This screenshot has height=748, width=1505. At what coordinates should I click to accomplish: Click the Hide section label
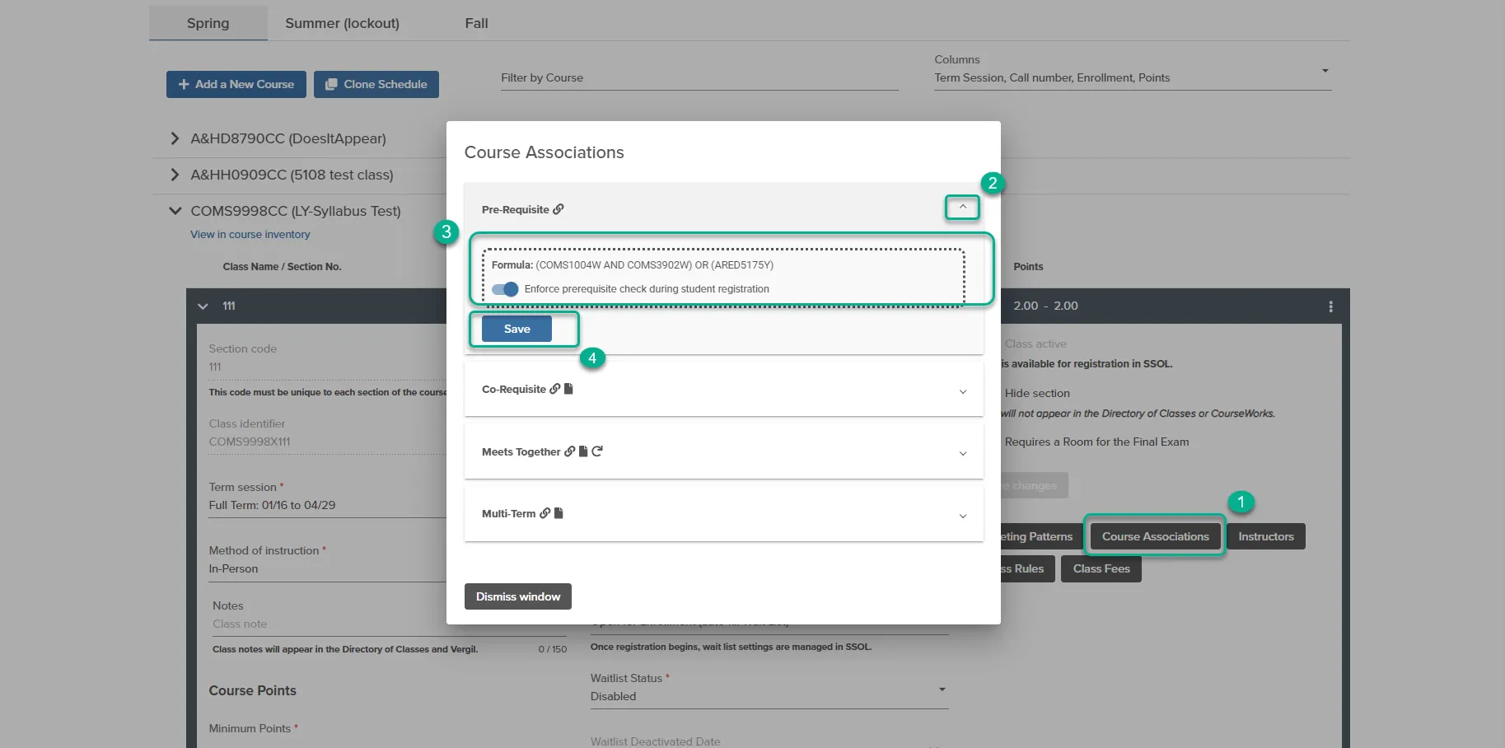point(1037,393)
